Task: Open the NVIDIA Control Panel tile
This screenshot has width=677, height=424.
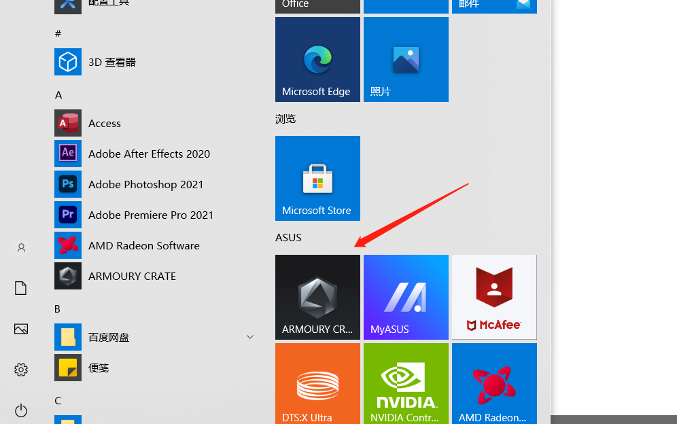Action: pos(406,383)
